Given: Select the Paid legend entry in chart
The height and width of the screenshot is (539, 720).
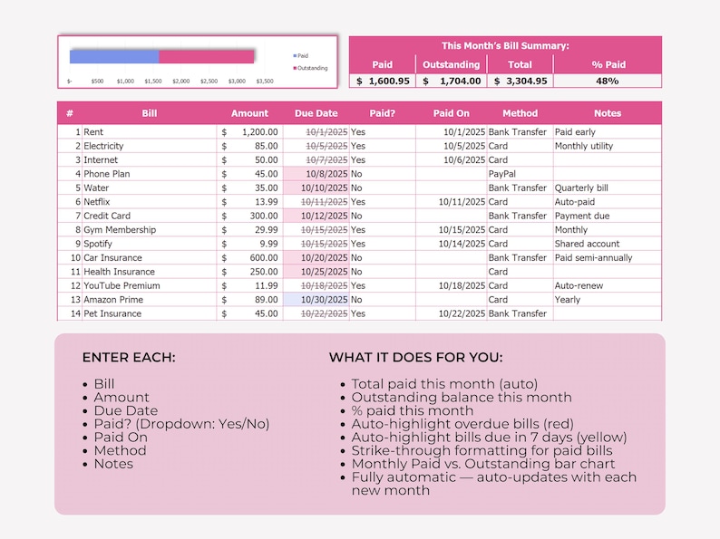Looking at the screenshot, I should click(301, 55).
